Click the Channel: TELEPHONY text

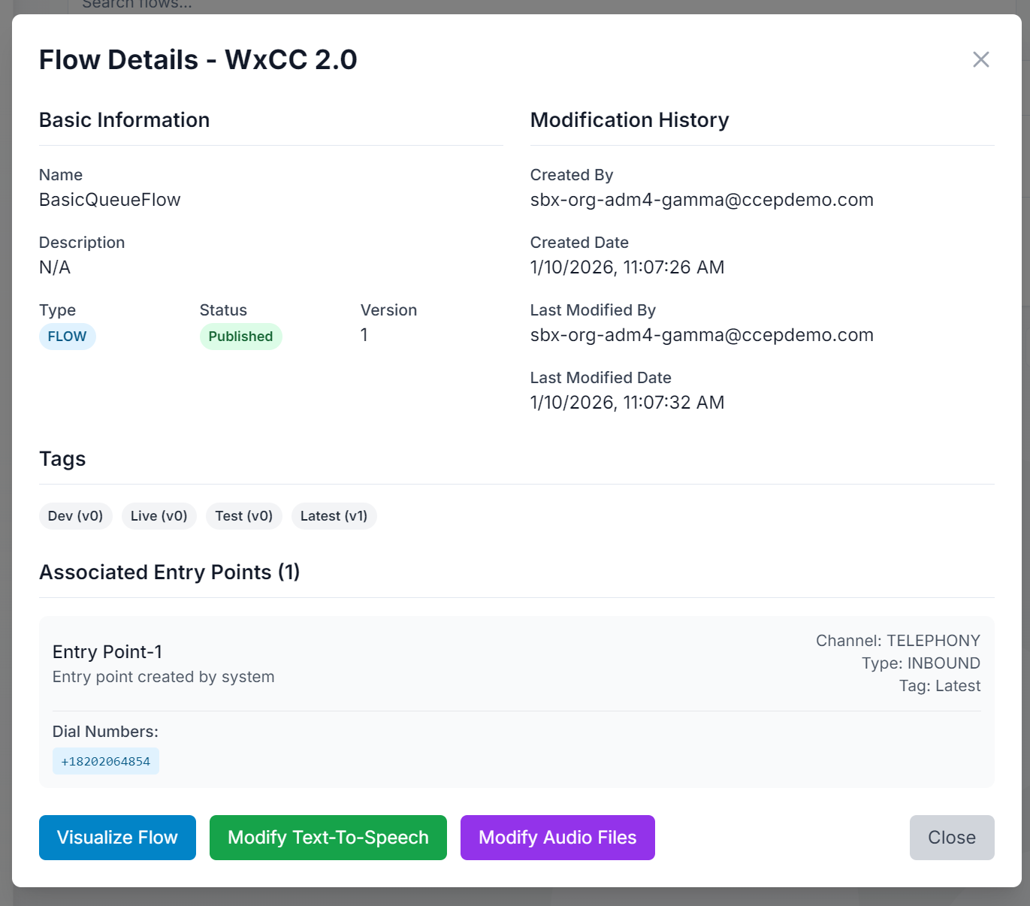click(x=898, y=641)
